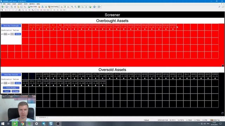Toggle the Data Window icon
Viewport: 225px width, 126px height.
(15, 7)
